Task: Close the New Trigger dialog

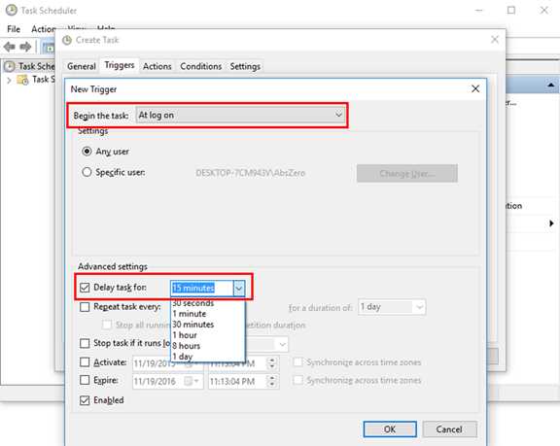Action: [475, 88]
